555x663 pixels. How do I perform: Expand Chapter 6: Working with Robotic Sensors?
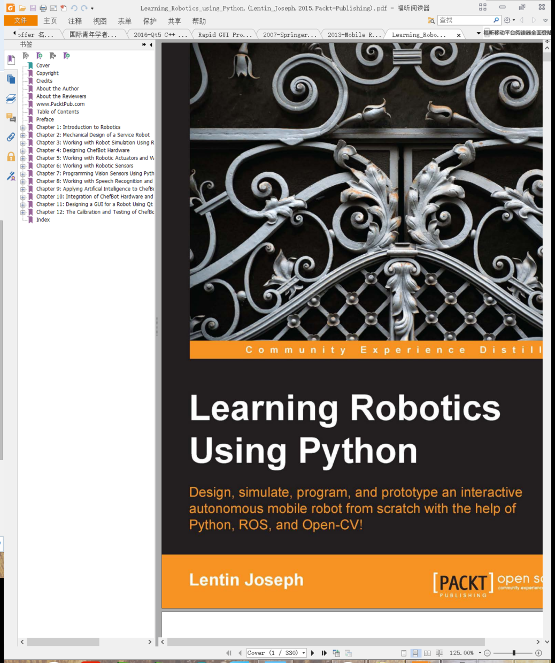coord(23,166)
